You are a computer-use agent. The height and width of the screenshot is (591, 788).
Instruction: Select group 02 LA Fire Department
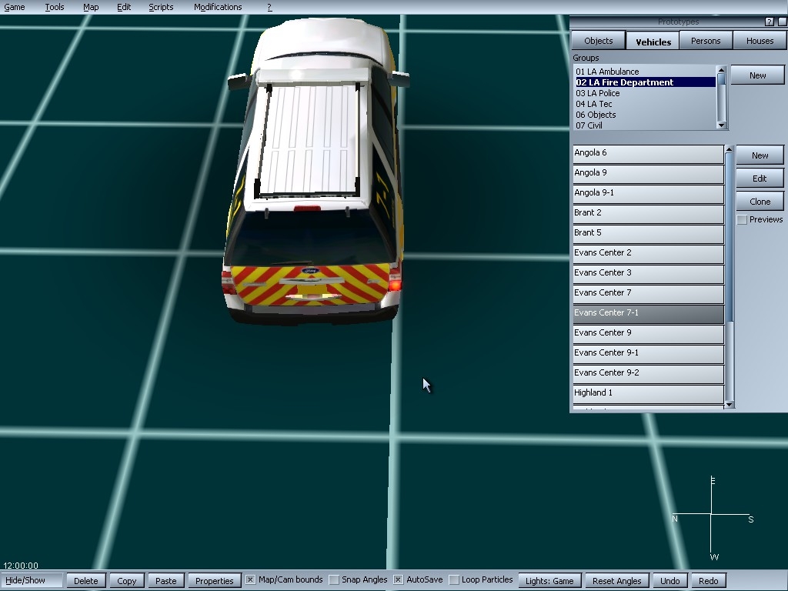click(646, 82)
